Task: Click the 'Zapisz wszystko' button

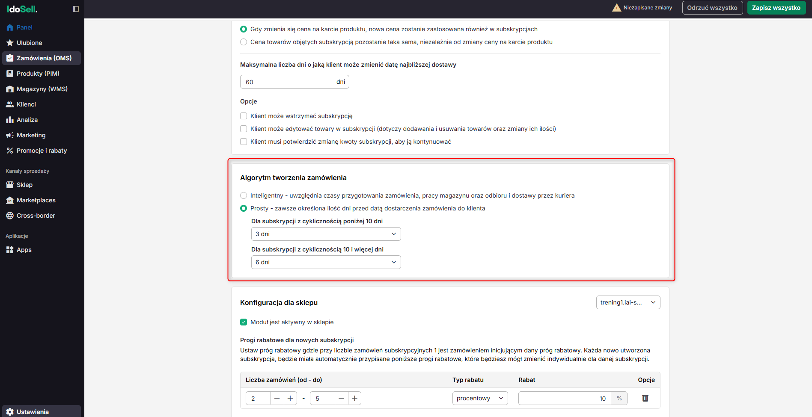Action: (x=776, y=8)
